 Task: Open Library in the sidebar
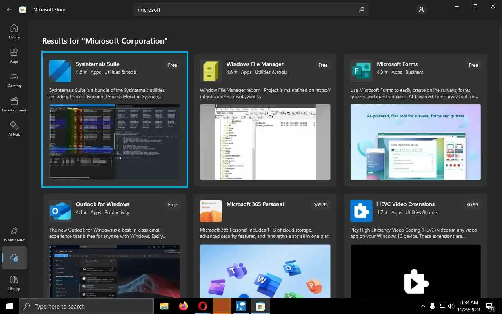coord(14,283)
